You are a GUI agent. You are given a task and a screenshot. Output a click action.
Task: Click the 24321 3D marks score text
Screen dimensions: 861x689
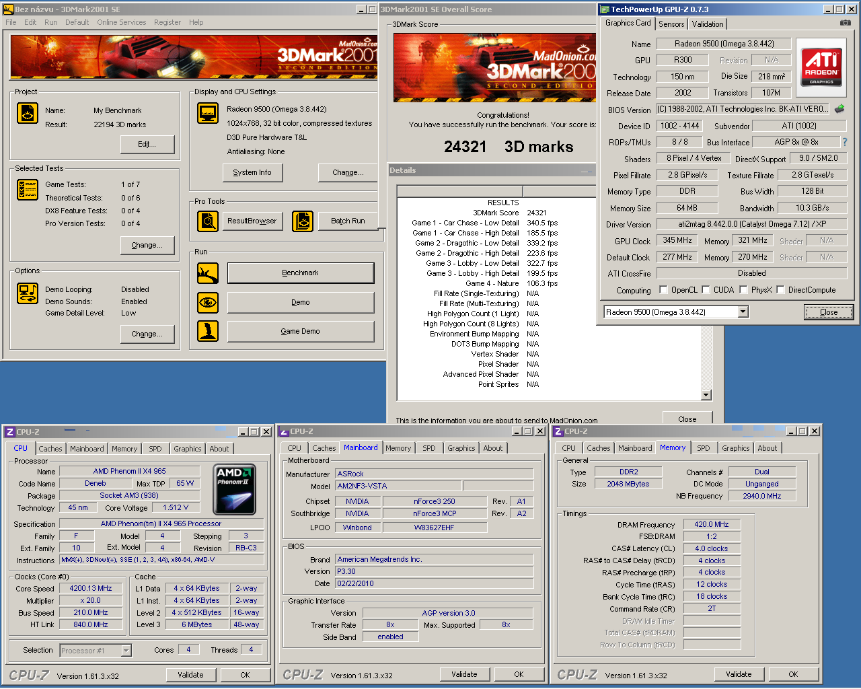click(509, 147)
